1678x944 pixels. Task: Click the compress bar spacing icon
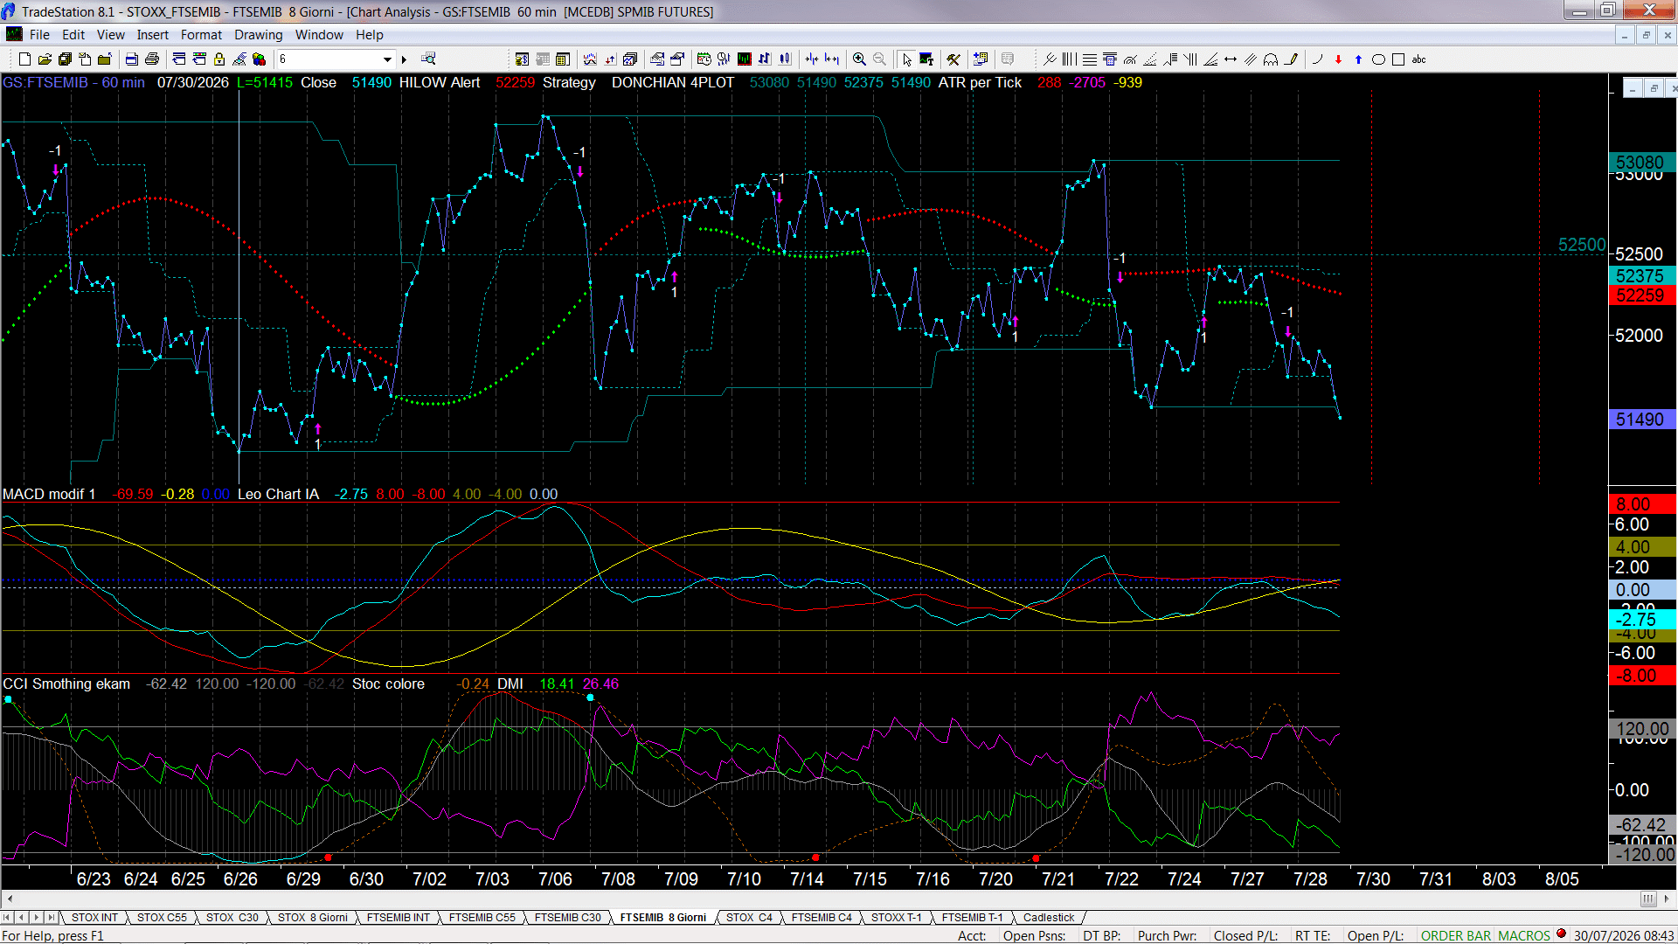812,59
